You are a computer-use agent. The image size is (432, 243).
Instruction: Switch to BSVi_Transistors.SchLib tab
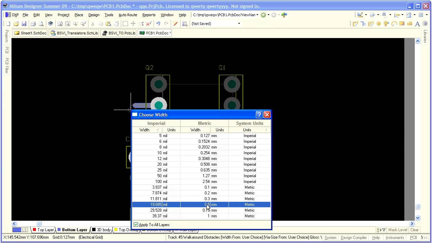click(74, 33)
